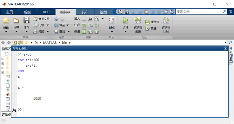Click in the search documentation (搜索文档) field
The image size is (234, 124).
[199, 12]
